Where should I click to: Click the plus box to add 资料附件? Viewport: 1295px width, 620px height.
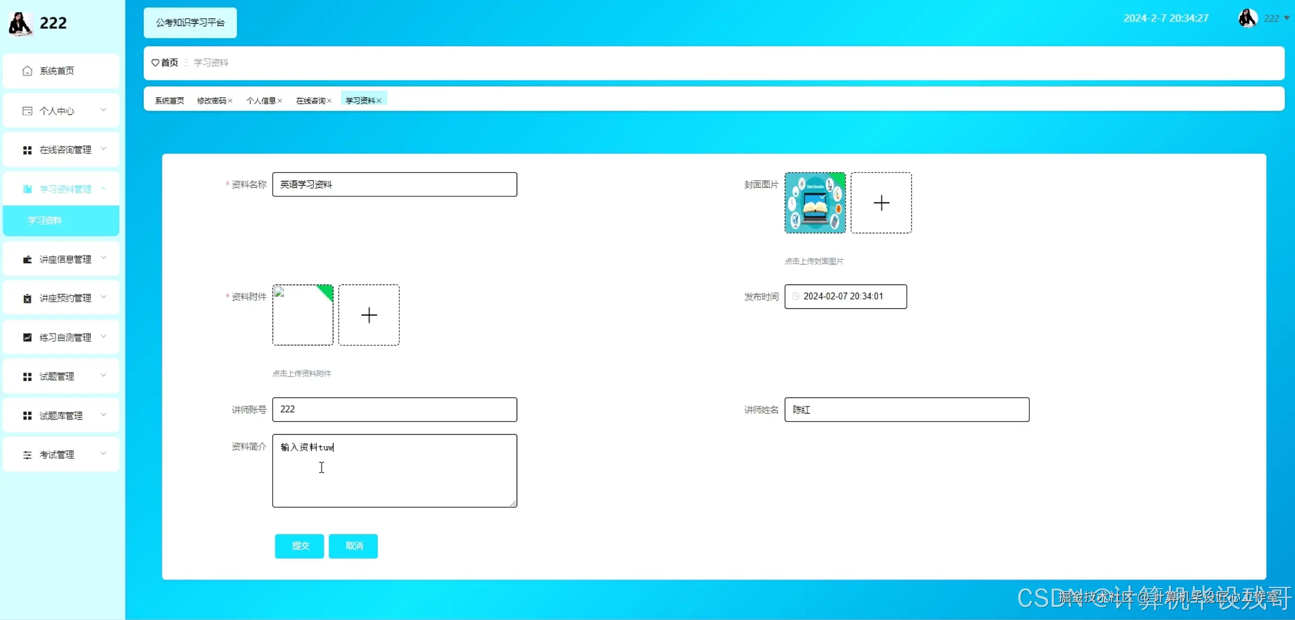[368, 315]
